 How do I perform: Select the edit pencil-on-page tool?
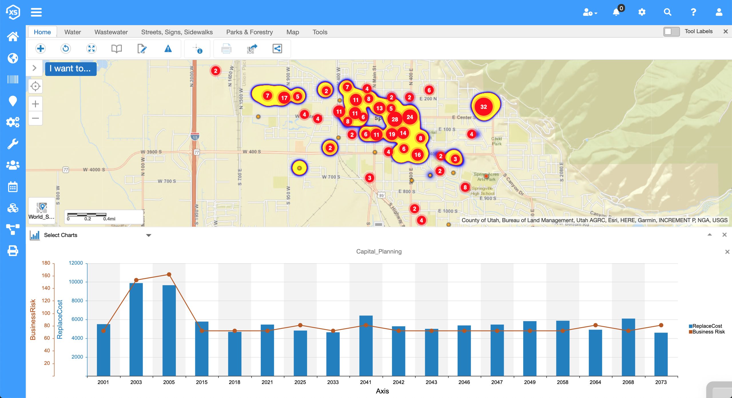click(142, 49)
